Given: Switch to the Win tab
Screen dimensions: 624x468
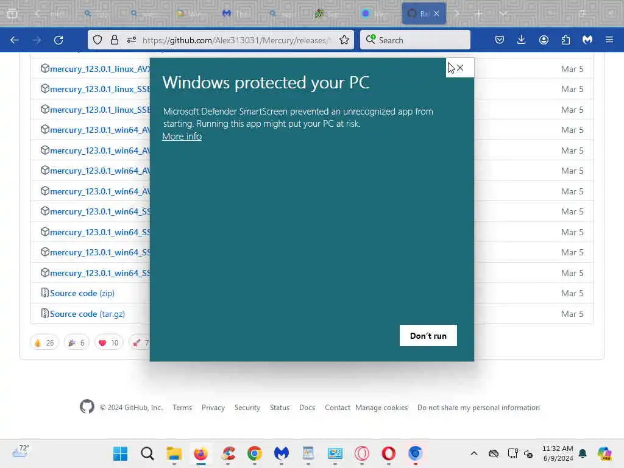Looking at the screenshot, I should tap(190, 13).
